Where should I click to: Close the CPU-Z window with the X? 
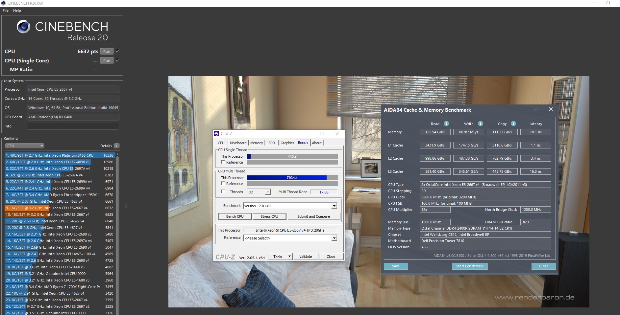tap(337, 134)
